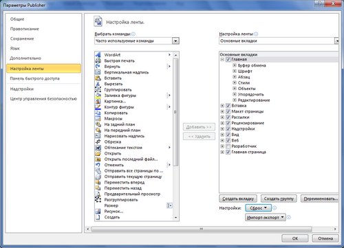Click the horizontal scrollbar at dialog bottom
Image resolution: width=344 pixels, height=248 pixels.
(x=202, y=229)
